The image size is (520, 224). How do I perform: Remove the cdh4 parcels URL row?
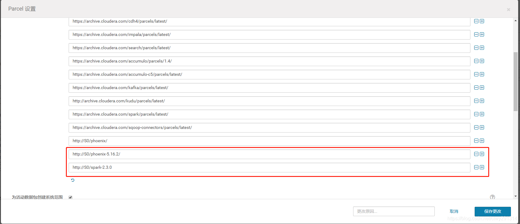point(476,21)
